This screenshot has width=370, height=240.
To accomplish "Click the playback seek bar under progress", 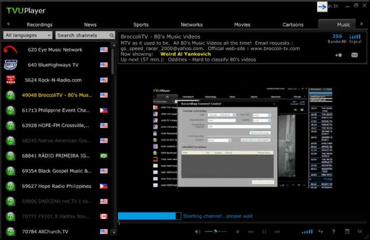I will click(x=242, y=222).
